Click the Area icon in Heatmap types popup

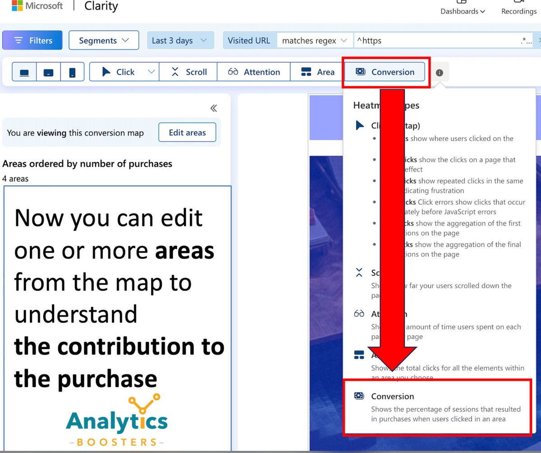(x=359, y=355)
